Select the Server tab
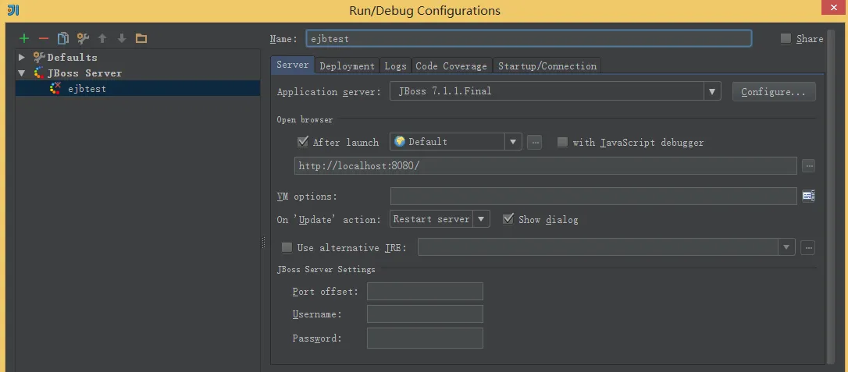Viewport: 848px width, 372px height. [293, 65]
